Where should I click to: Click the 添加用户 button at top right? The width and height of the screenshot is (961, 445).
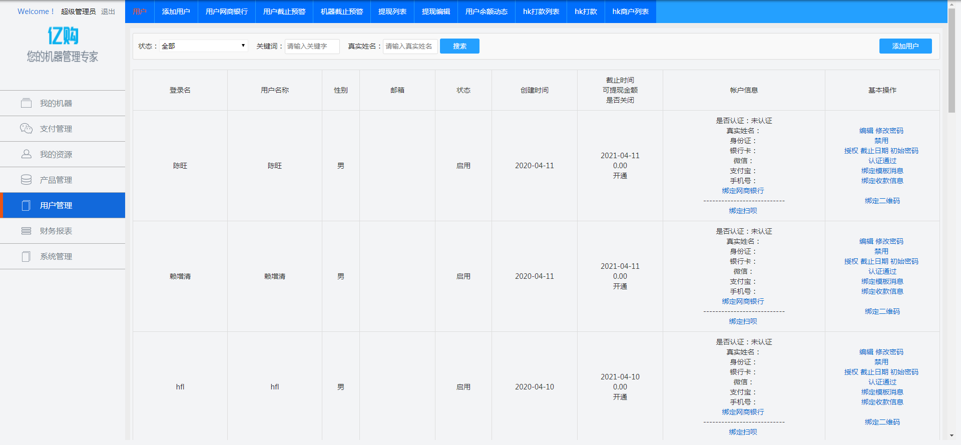905,46
